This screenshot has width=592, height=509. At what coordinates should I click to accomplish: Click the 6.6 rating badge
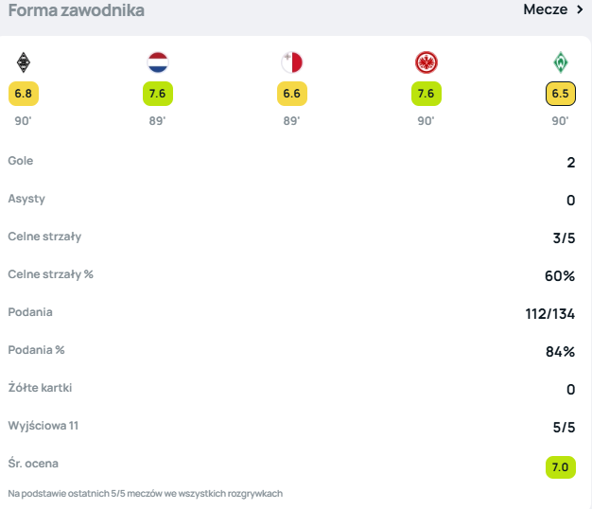point(291,95)
